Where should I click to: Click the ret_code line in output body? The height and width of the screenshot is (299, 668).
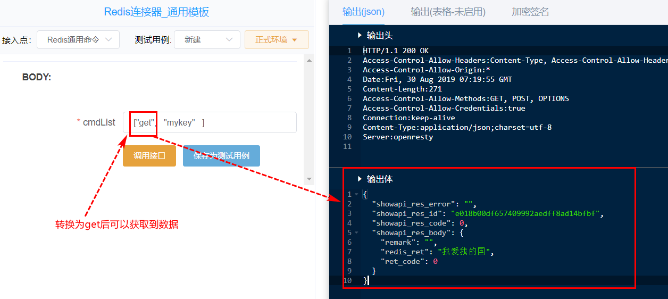409,261
